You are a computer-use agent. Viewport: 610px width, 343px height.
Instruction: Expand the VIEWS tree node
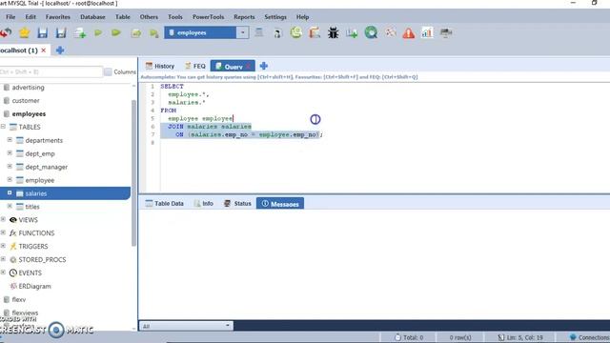(3, 219)
